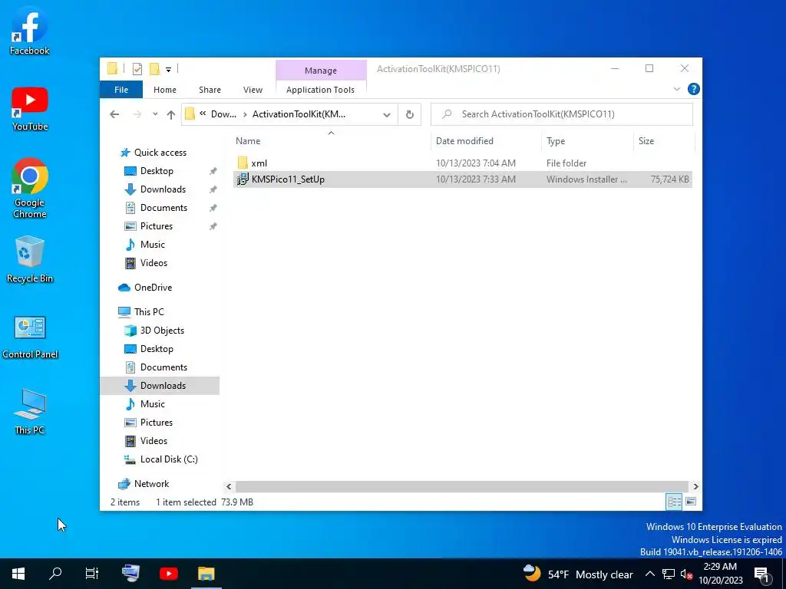Switch to the View ribbon tab
The height and width of the screenshot is (589, 786).
253,90
